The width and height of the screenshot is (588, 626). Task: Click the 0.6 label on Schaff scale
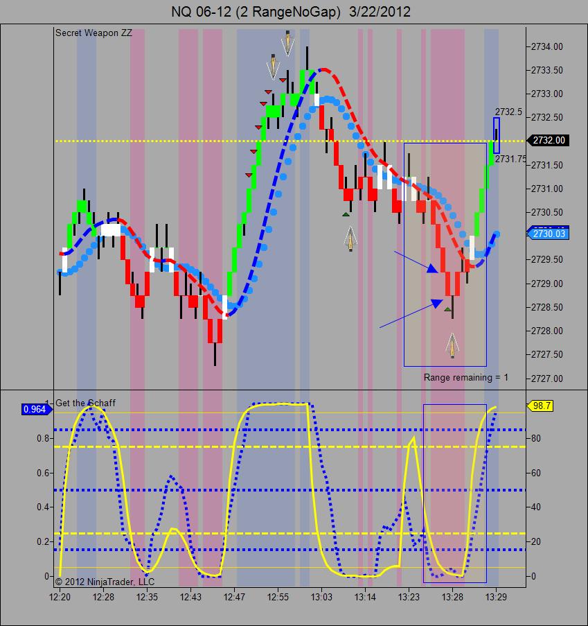(43, 473)
